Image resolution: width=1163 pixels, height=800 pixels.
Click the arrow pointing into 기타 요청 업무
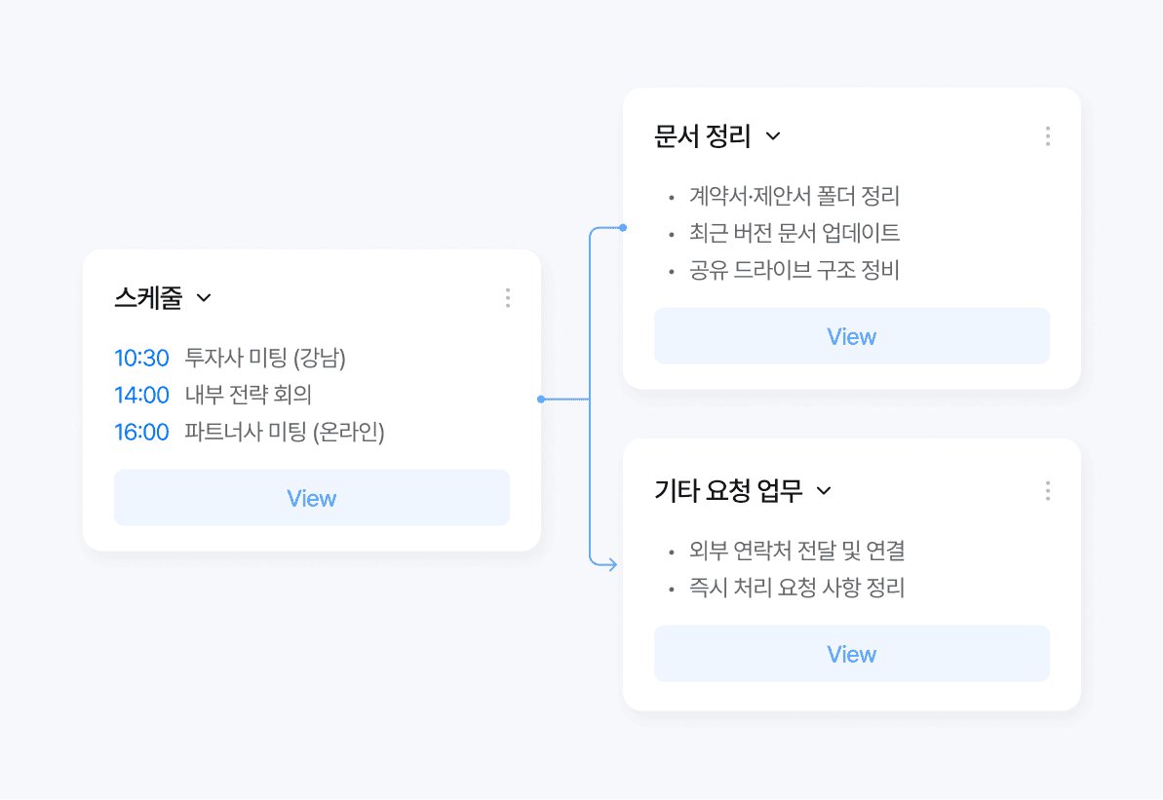pyautogui.click(x=614, y=563)
